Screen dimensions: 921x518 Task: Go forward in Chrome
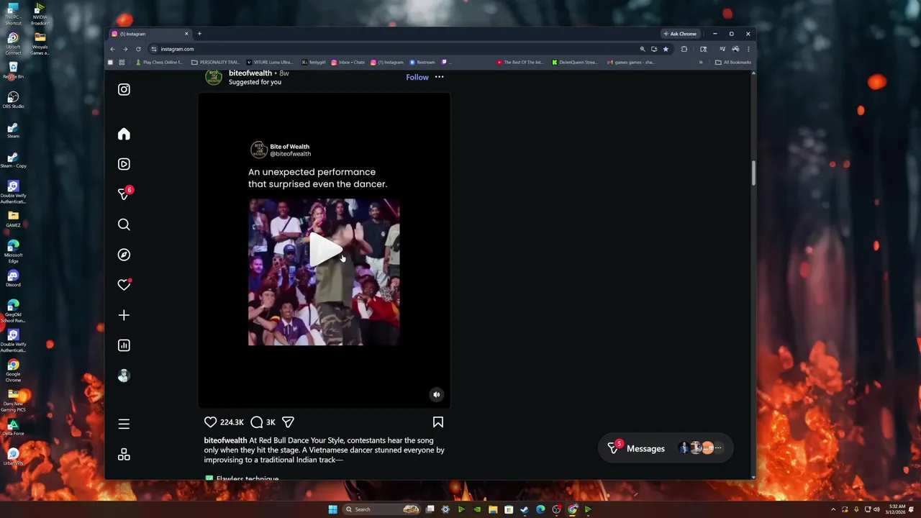pos(125,49)
